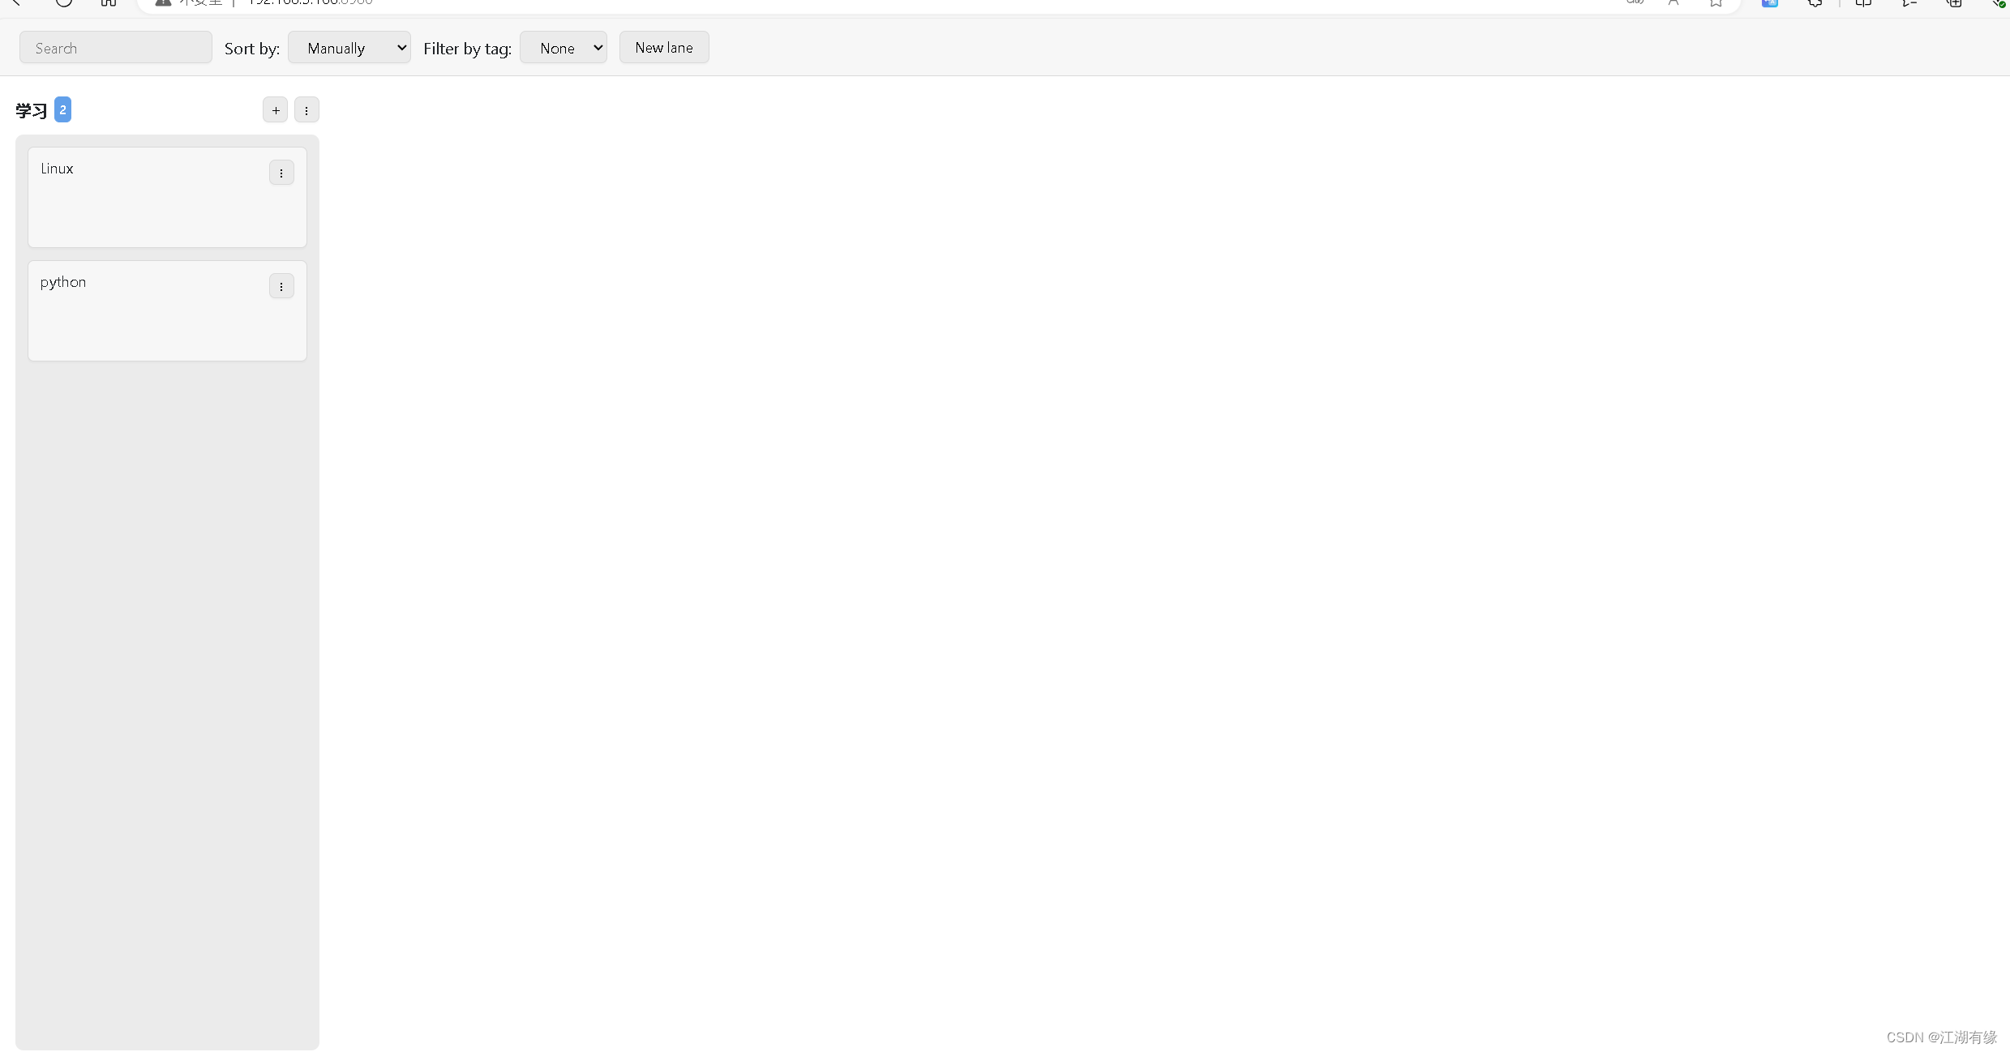Click the browser address URL text
2010x1052 pixels.
click(x=311, y=2)
